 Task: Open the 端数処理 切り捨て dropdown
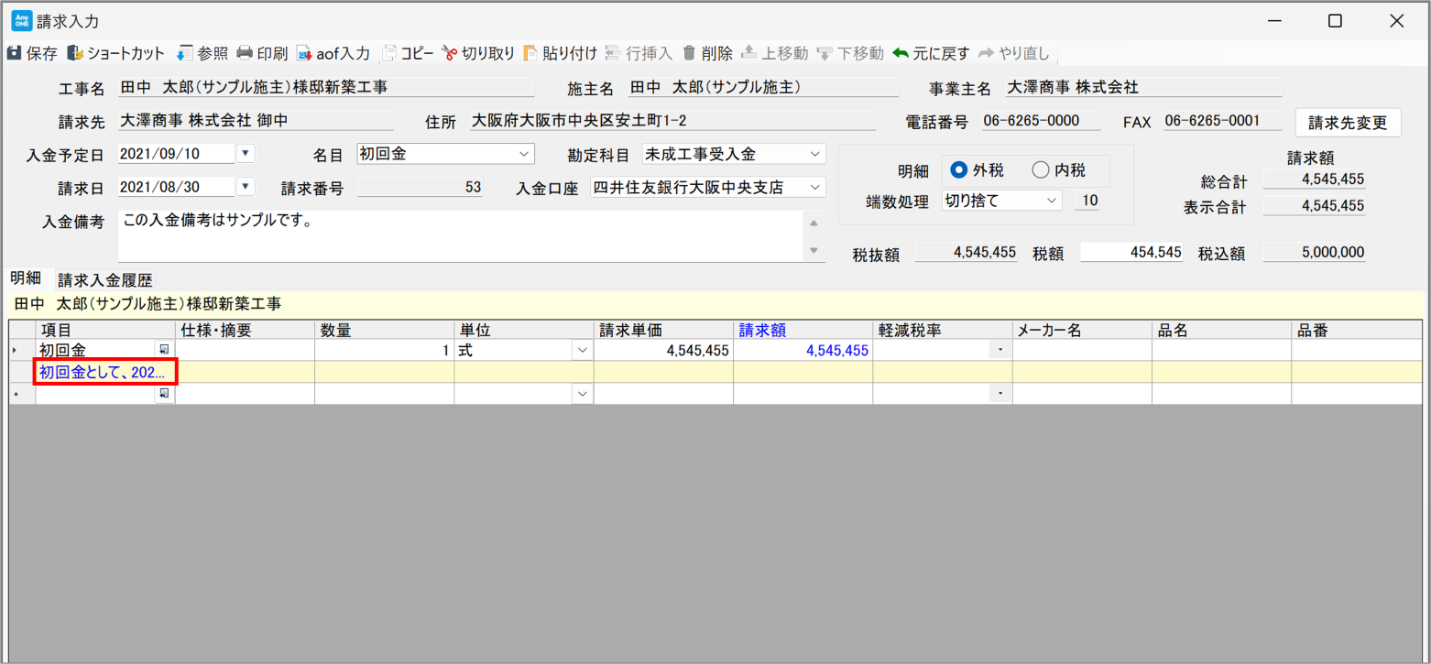pos(1052,201)
